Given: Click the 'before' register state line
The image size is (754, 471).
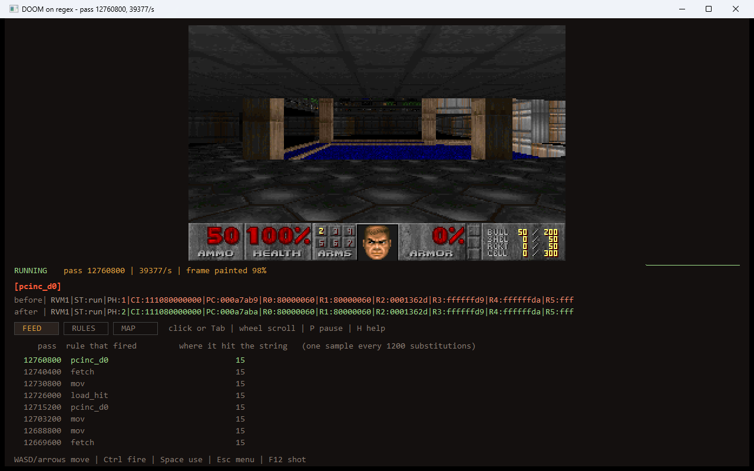Looking at the screenshot, I should [x=294, y=300].
